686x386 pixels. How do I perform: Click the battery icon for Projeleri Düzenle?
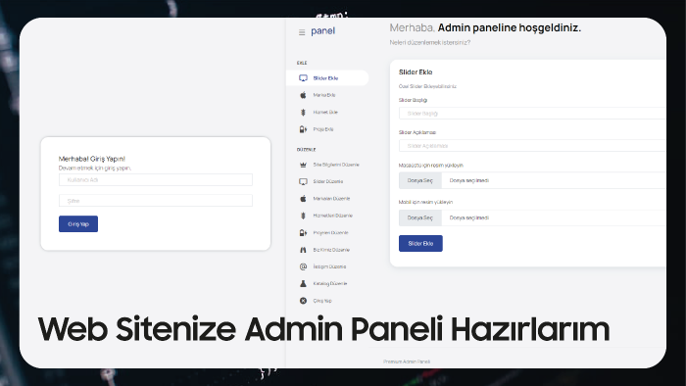(303, 232)
